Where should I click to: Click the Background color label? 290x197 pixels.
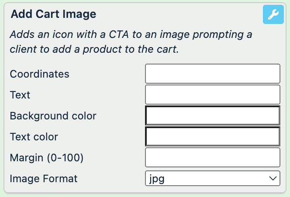coord(53,116)
